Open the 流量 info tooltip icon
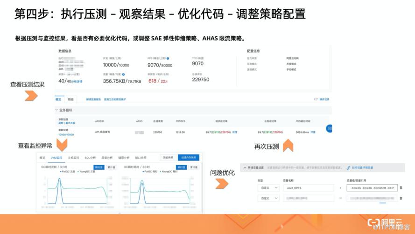 click(x=124, y=74)
